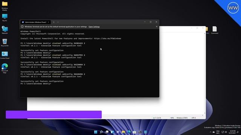Minimize the Windows Terminal window
Image resolution: width=241 pixels, height=135 pixels.
pos(145,22)
